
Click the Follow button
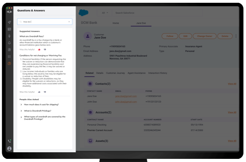tap(170, 36)
